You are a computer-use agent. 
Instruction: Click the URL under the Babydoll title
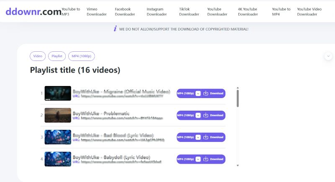(x=121, y=162)
